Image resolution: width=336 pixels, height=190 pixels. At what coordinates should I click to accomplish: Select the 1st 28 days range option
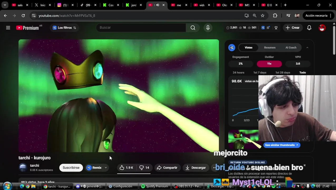point(283,73)
